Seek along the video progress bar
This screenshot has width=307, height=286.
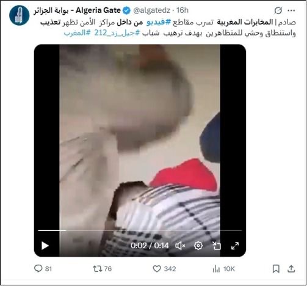point(140,230)
